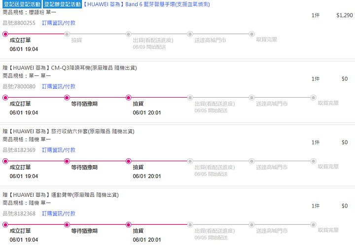Viewport: 355px width, 249px height.
Task: Click the 出貨(看配送進度) label for 旅行收納六件套
Action: click(x=214, y=168)
